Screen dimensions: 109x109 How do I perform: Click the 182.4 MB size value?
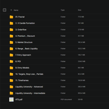[81, 42]
